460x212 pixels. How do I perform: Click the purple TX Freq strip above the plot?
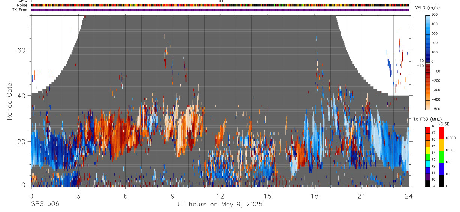pyautogui.click(x=220, y=10)
